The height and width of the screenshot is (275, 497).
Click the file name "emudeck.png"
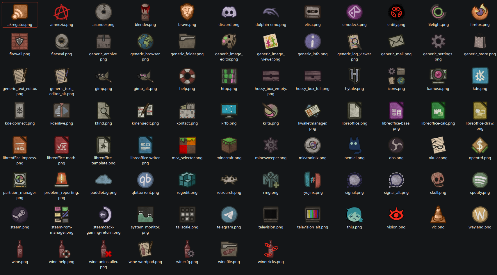(355, 25)
